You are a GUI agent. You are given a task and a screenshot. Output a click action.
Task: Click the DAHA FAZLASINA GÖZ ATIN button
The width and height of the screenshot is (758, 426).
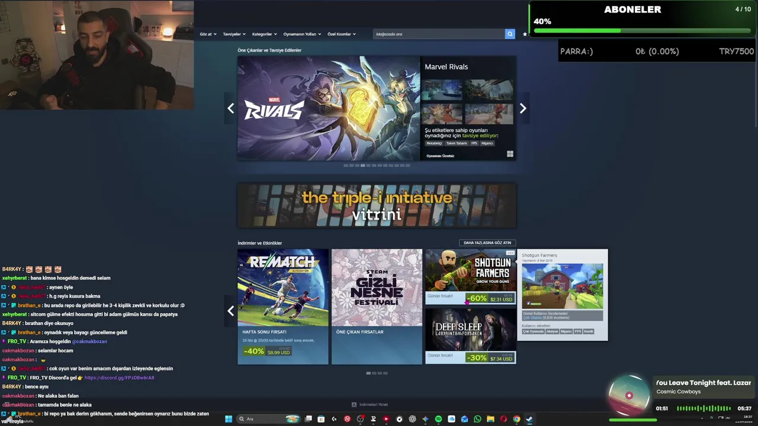[487, 243]
